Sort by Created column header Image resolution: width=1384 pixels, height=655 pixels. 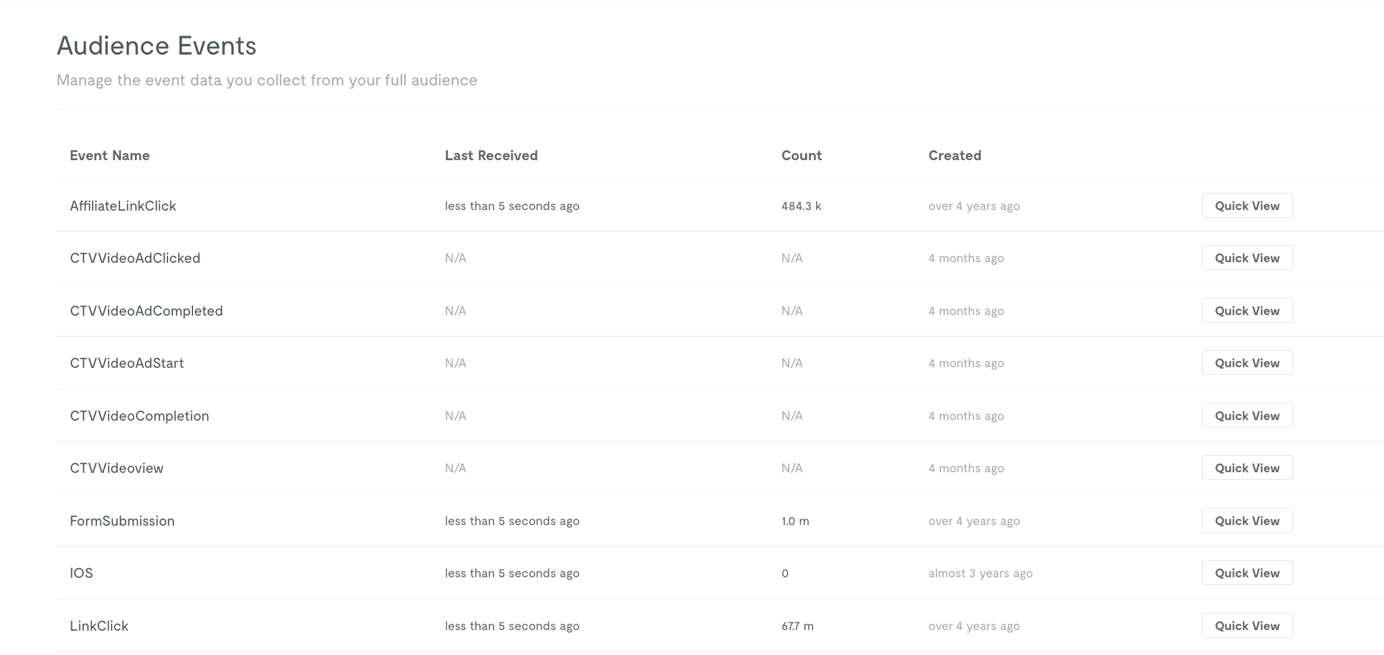[955, 155]
